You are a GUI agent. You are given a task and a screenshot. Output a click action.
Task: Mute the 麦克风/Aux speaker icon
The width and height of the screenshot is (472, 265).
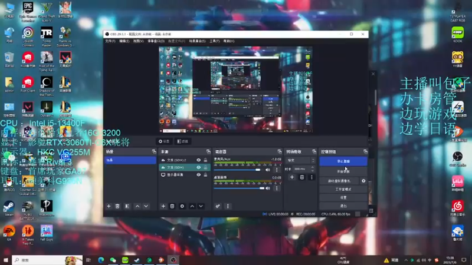[x=268, y=170]
